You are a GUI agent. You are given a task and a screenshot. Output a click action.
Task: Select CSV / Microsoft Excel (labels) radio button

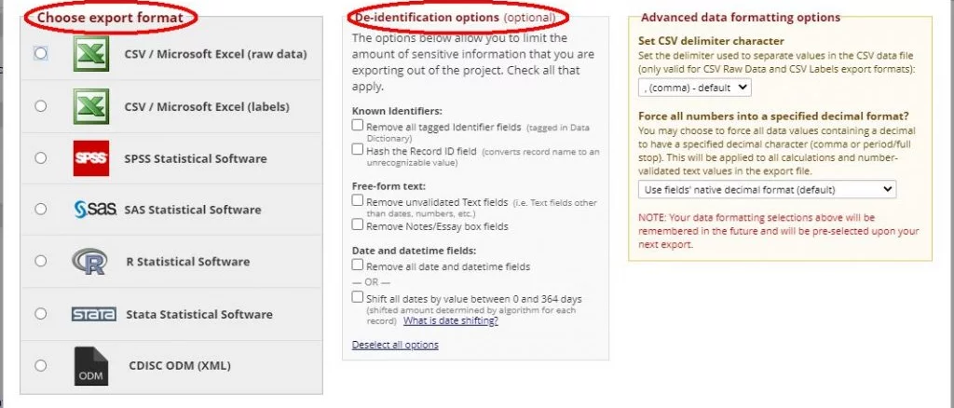(x=40, y=106)
